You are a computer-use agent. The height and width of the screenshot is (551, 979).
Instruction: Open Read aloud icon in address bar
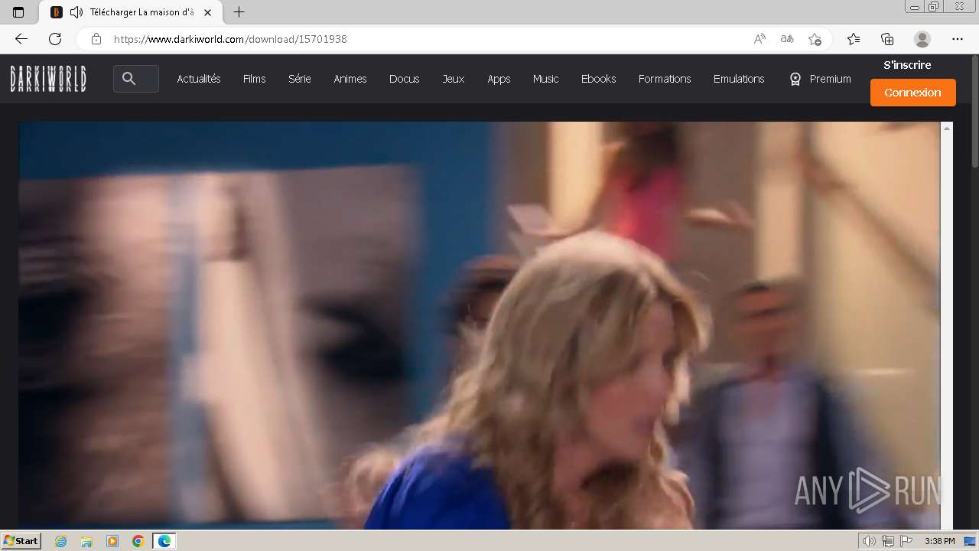click(759, 39)
